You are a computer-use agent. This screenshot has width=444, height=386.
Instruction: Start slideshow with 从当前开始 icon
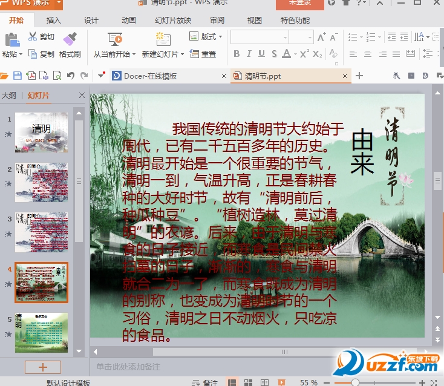tap(115, 39)
